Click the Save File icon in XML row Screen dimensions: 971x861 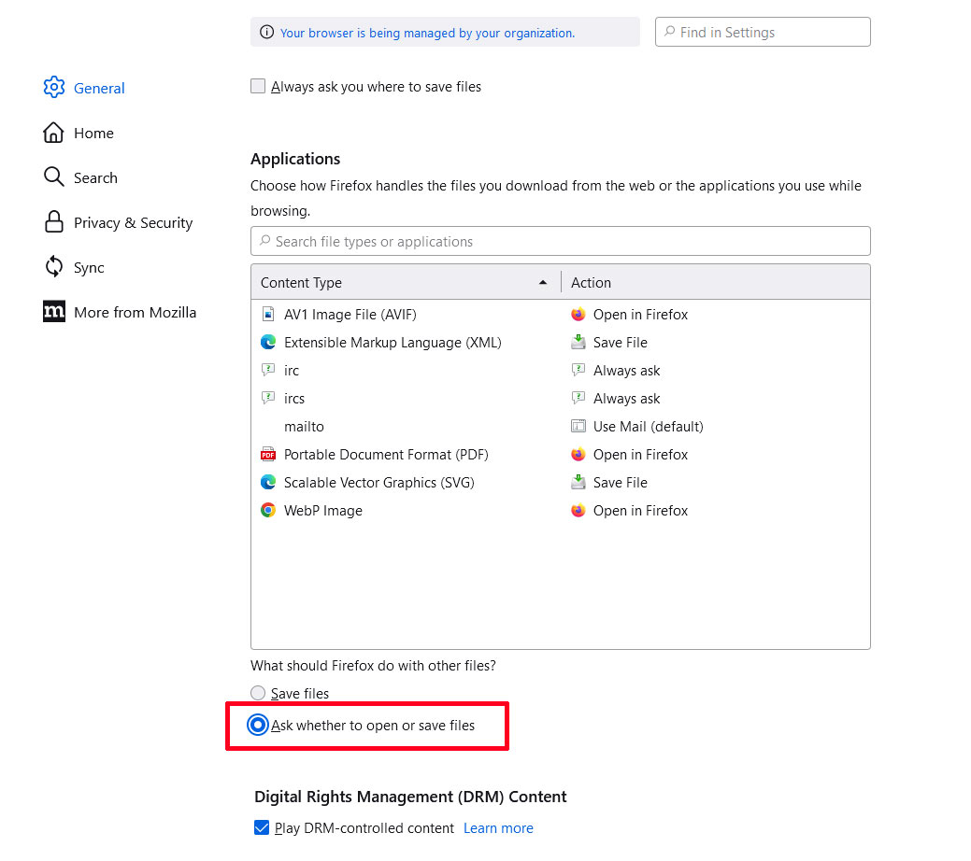click(x=578, y=342)
